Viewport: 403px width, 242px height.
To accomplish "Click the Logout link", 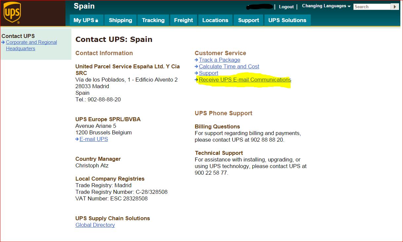I will point(286,7).
